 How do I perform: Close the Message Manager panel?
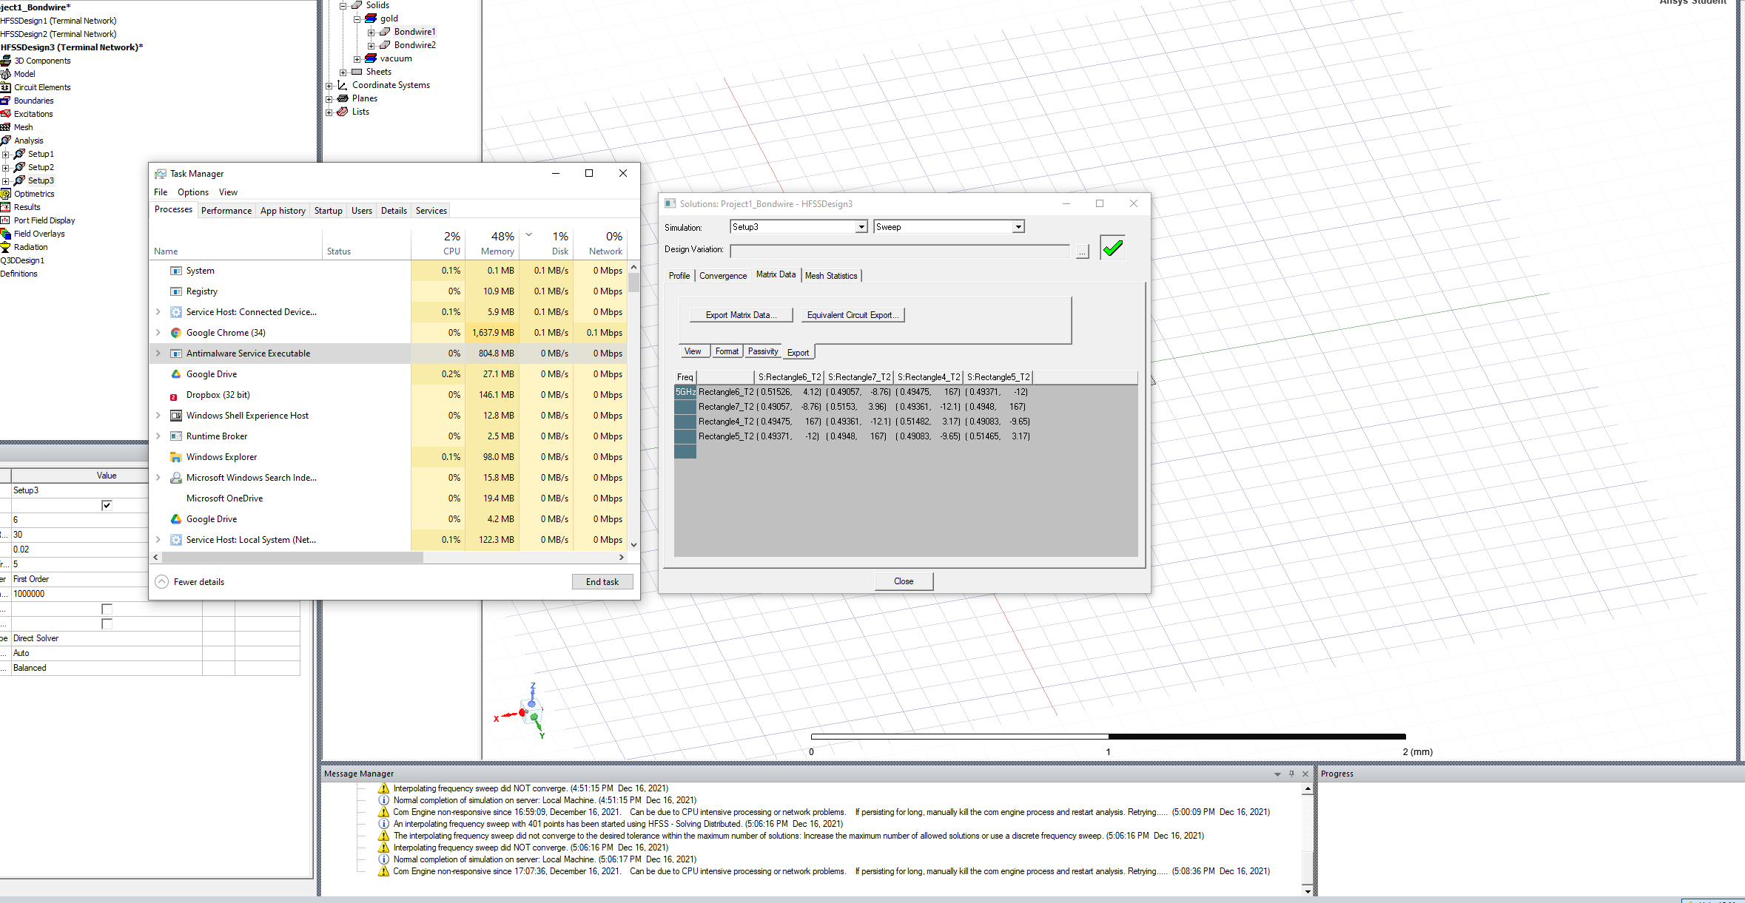point(1305,774)
